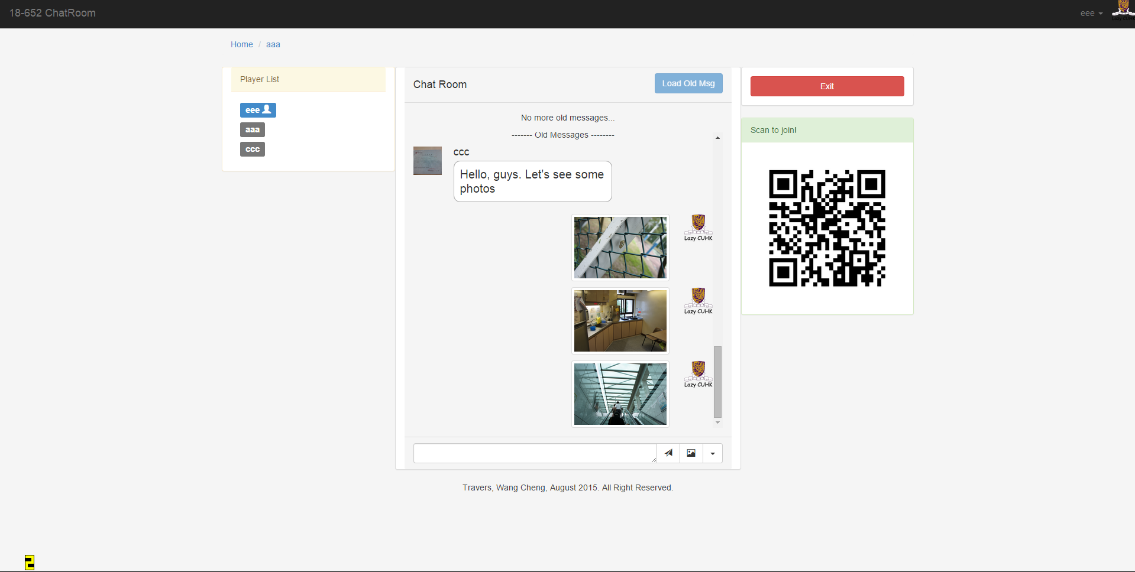Screen dimensions: 1135x572
Task: Click the Travers, Wang Cheng footer text
Action: [568, 487]
